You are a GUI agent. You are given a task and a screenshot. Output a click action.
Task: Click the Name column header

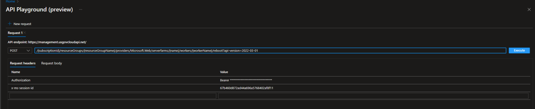(x=16, y=72)
